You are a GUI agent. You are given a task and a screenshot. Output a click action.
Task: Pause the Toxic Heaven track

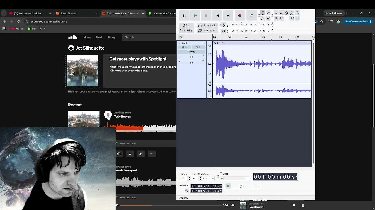tap(108, 115)
